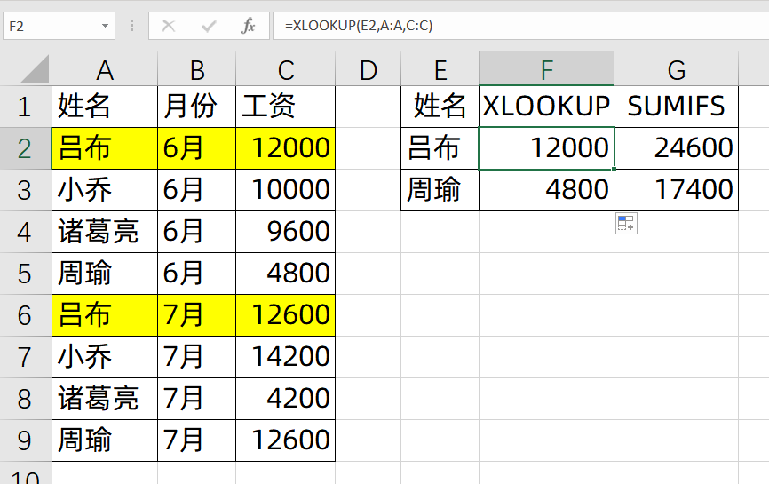The image size is (769, 484).
Task: Select the 诸葛亮 cell in row 4
Action: point(105,231)
